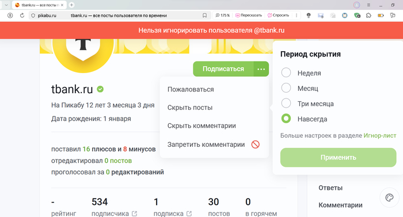Click the Дата рождения: 1 января text
The height and width of the screenshot is (217, 403).
(91, 119)
